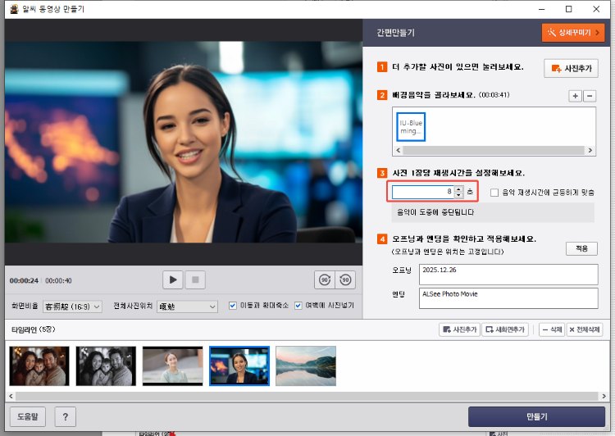Add background music with plus button

coord(575,96)
